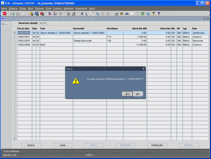Viewport: 211px width, 159px height.
Task: Click the ship wheel navigator icon
Action: point(122,14)
